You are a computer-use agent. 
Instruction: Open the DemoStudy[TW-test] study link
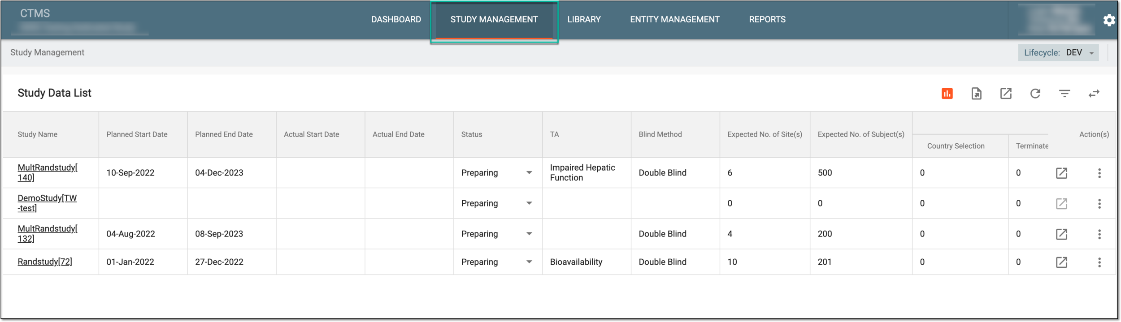coord(47,203)
